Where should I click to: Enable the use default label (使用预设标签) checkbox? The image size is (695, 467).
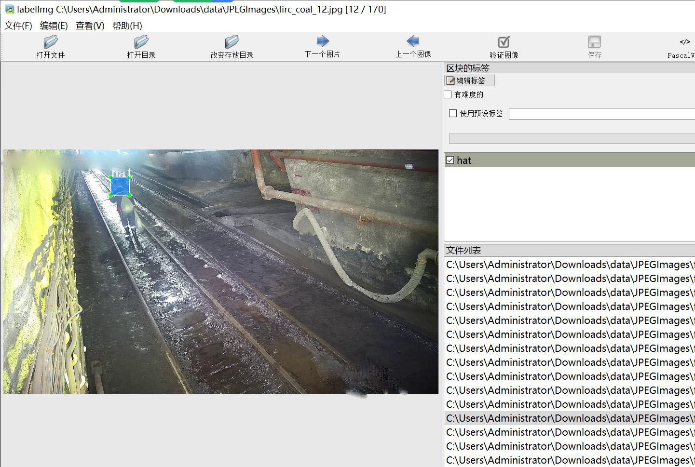click(x=453, y=113)
